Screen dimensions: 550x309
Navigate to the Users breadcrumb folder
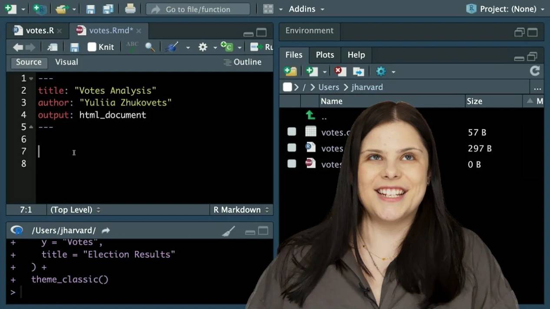click(329, 87)
